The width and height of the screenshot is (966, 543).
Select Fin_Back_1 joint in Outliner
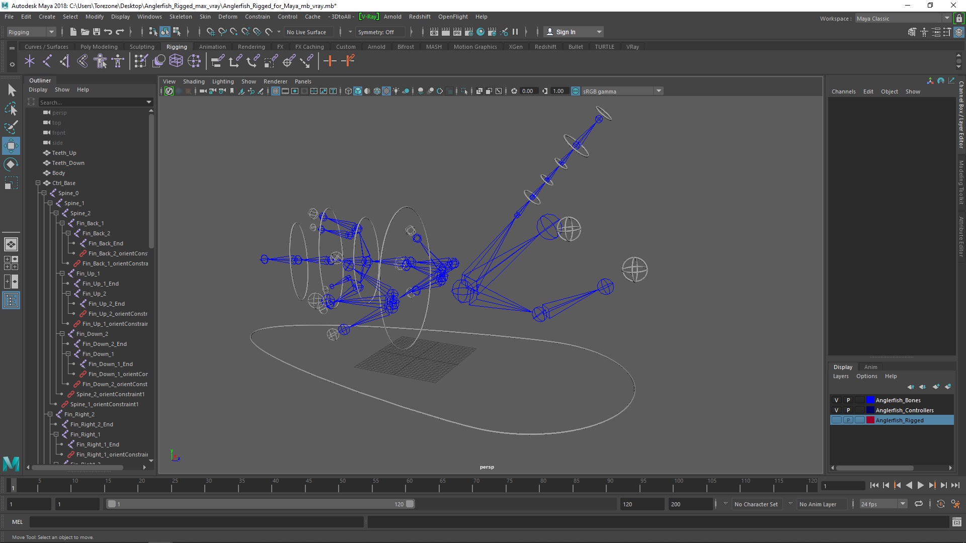[x=90, y=223]
